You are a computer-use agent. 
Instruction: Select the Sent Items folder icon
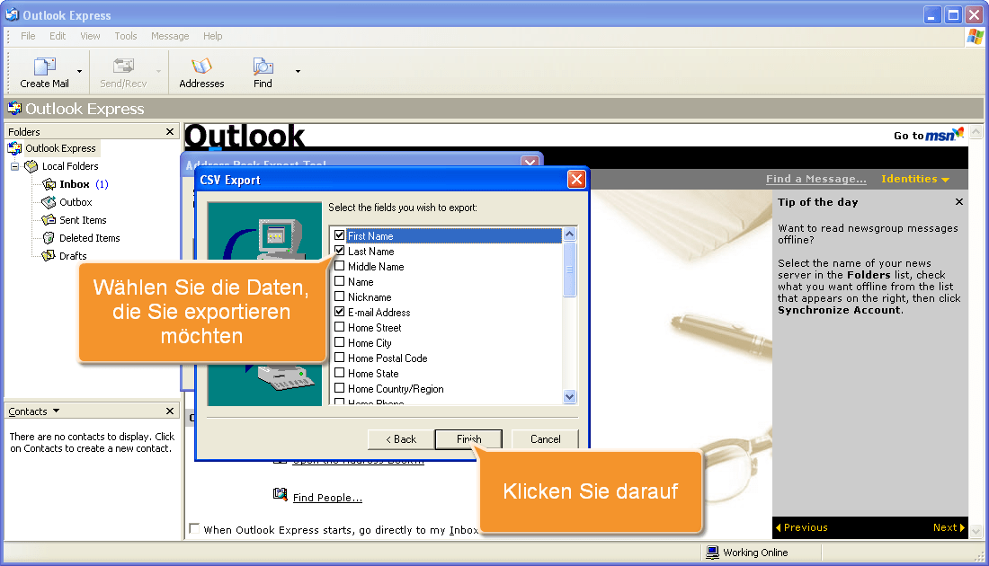pos(49,220)
